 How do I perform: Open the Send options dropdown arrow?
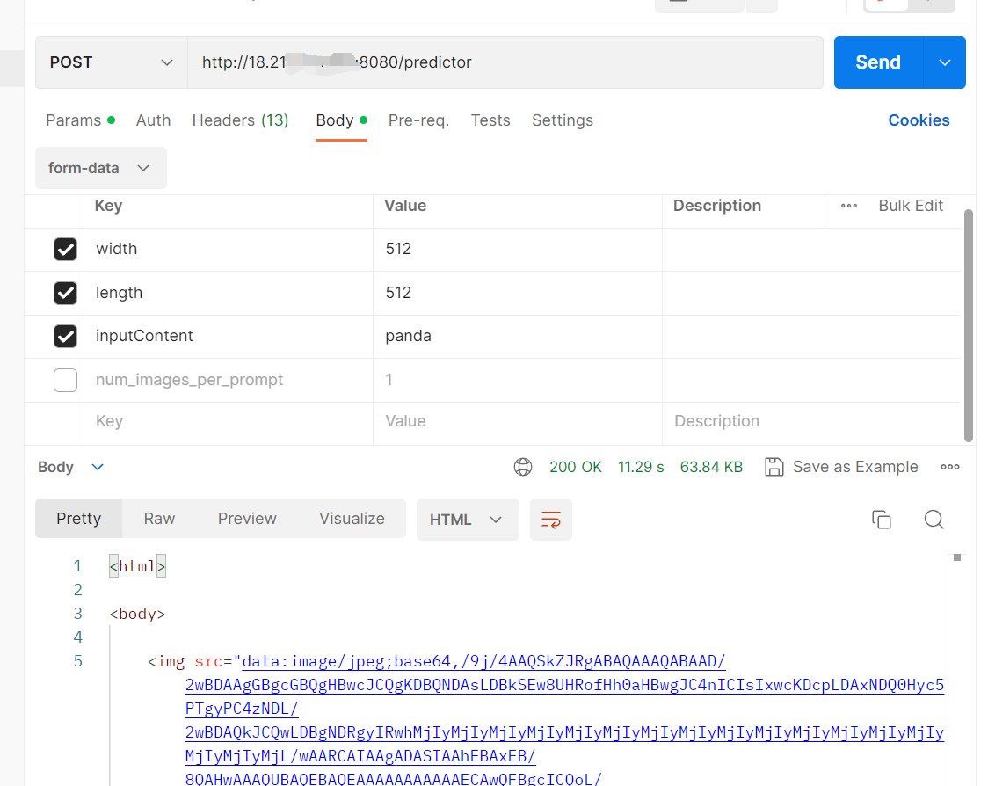pyautogui.click(x=945, y=62)
